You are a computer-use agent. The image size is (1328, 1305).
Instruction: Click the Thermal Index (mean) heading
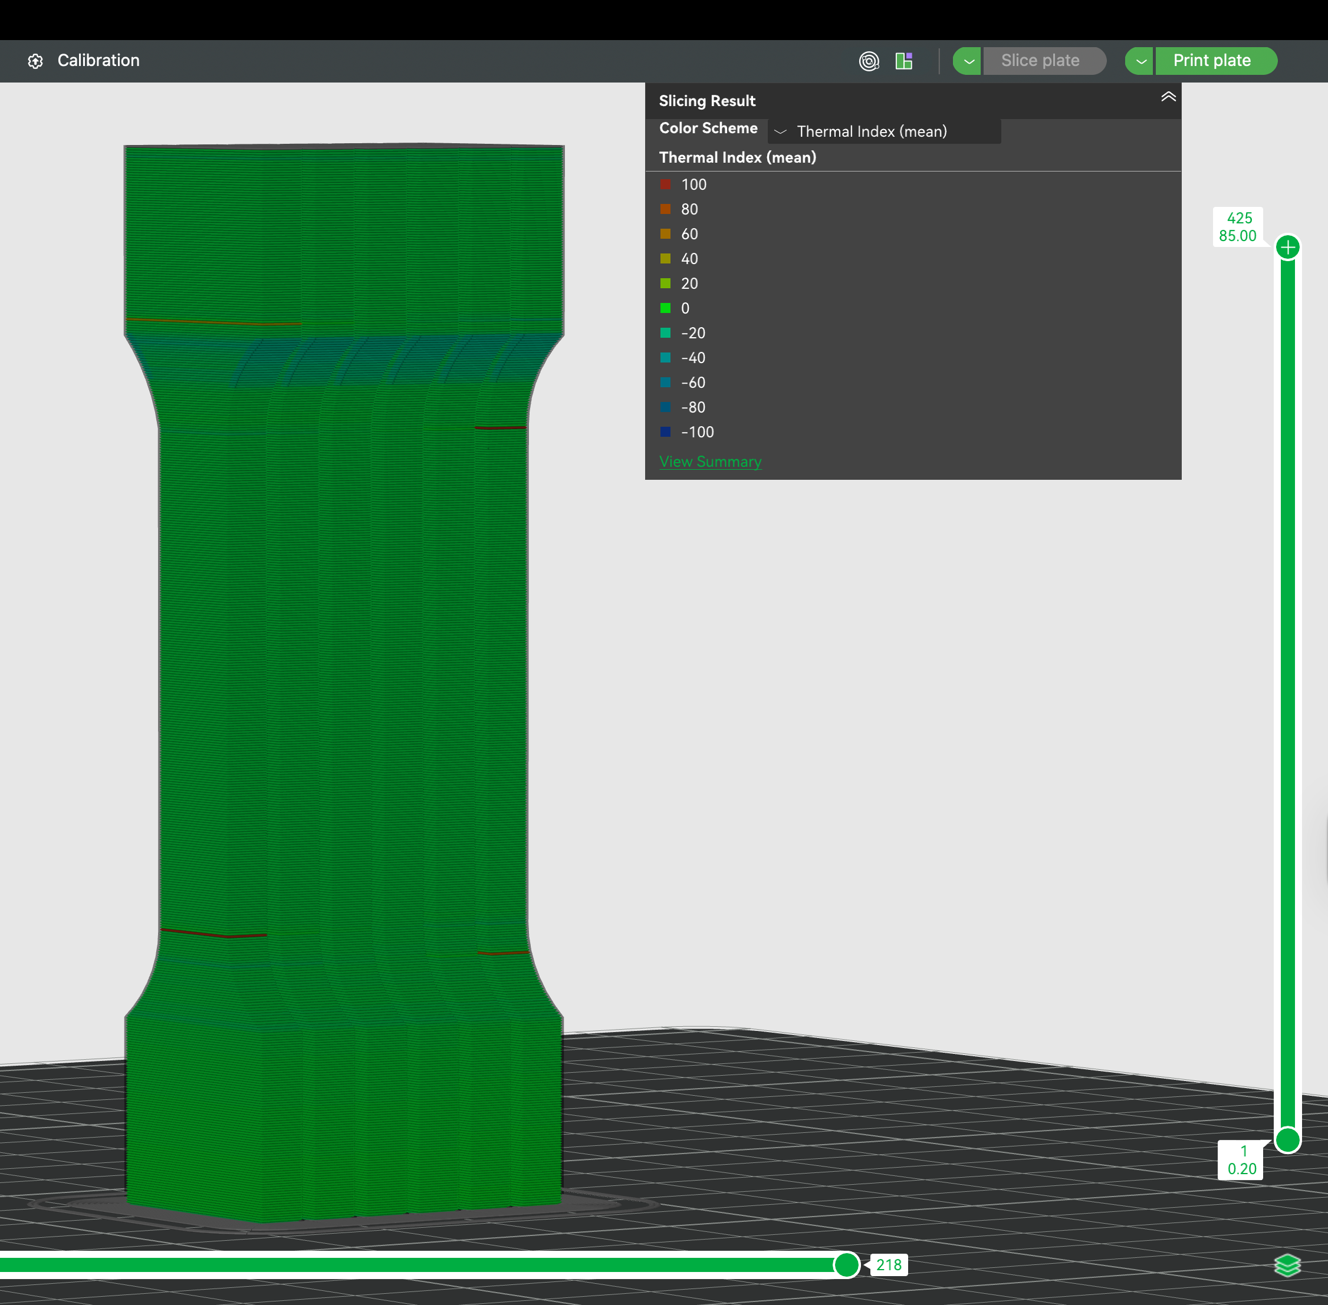pyautogui.click(x=737, y=157)
